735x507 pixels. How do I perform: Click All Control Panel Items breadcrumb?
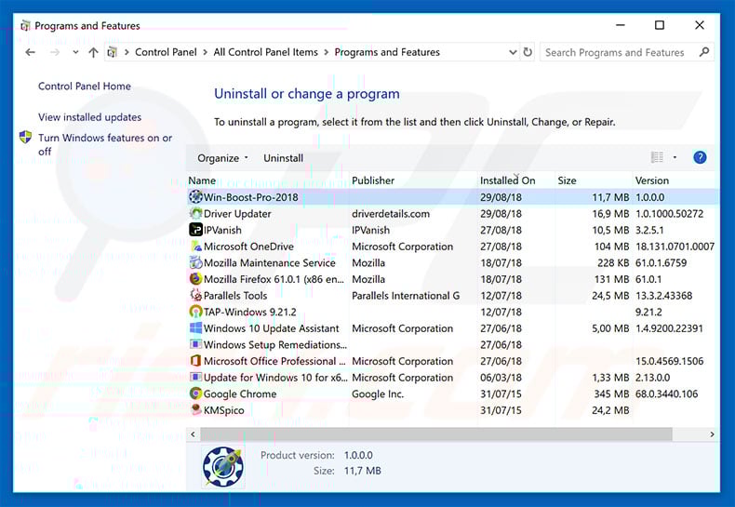[x=266, y=52]
